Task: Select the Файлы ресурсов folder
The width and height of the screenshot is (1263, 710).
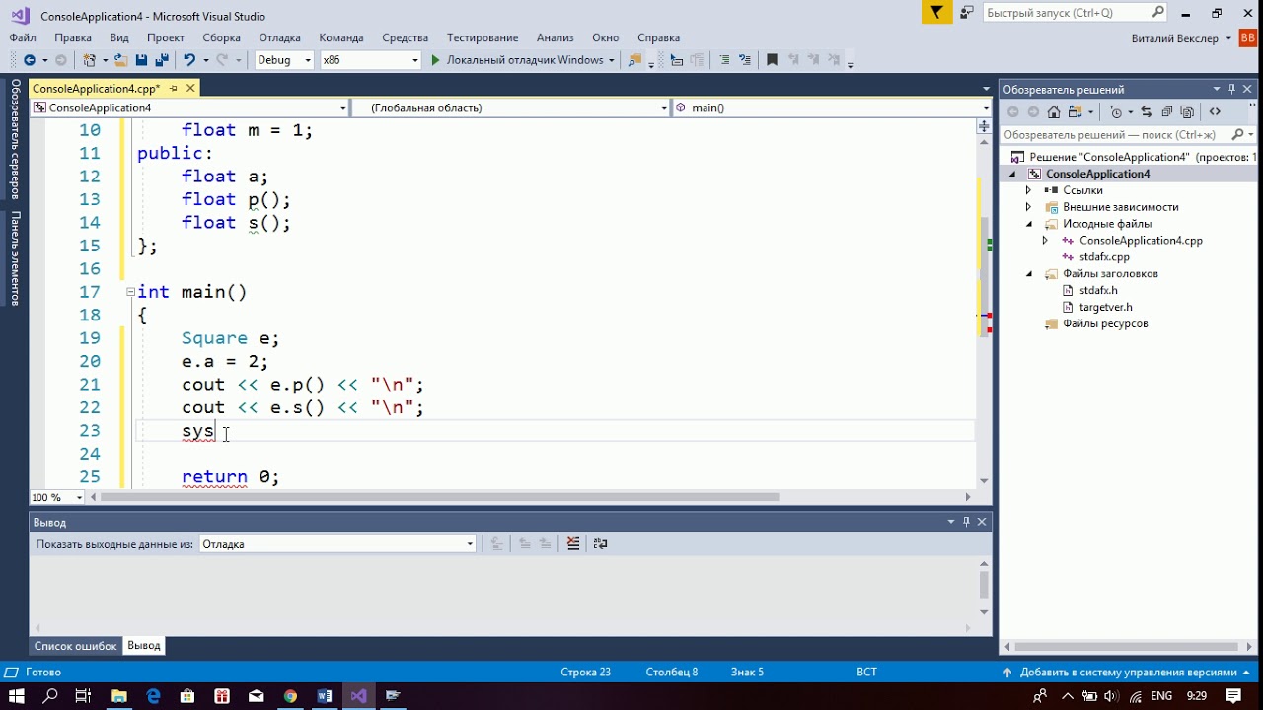Action: [x=1105, y=324]
